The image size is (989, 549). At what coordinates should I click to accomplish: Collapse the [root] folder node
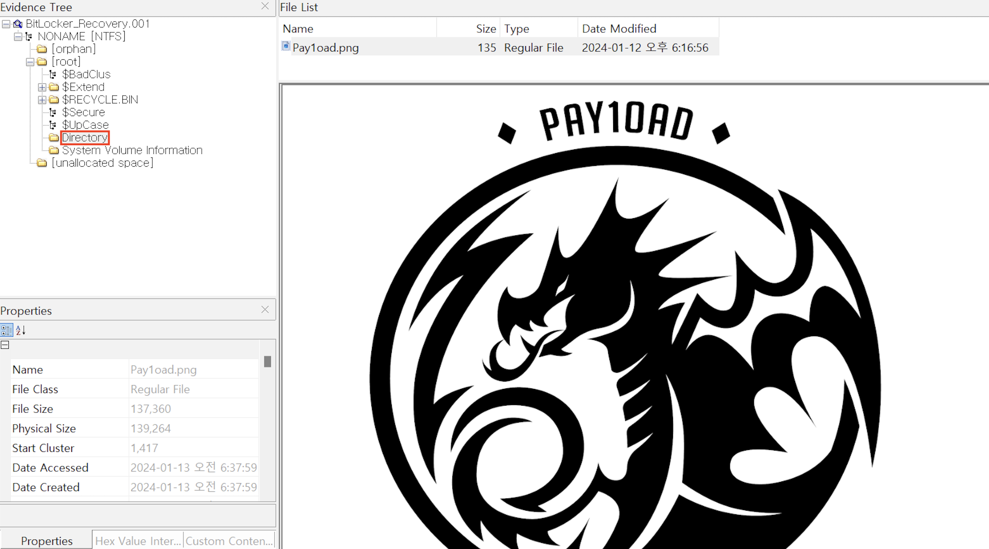point(30,62)
